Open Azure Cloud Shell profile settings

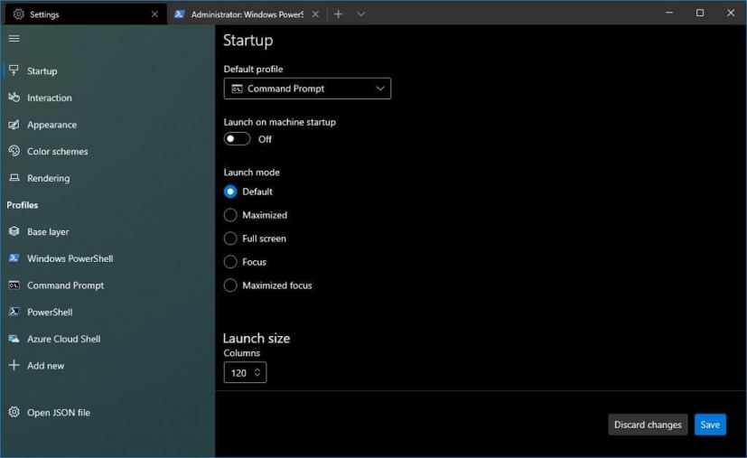click(107, 339)
